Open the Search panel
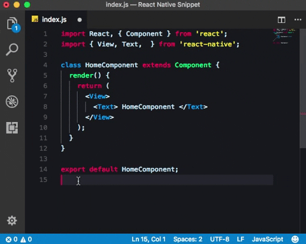The width and height of the screenshot is (306, 244). 12,50
